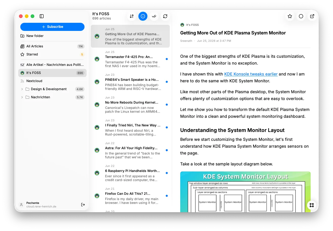Click the Pechente user avatar icon
This screenshot has width=333, height=231.
click(x=21, y=205)
